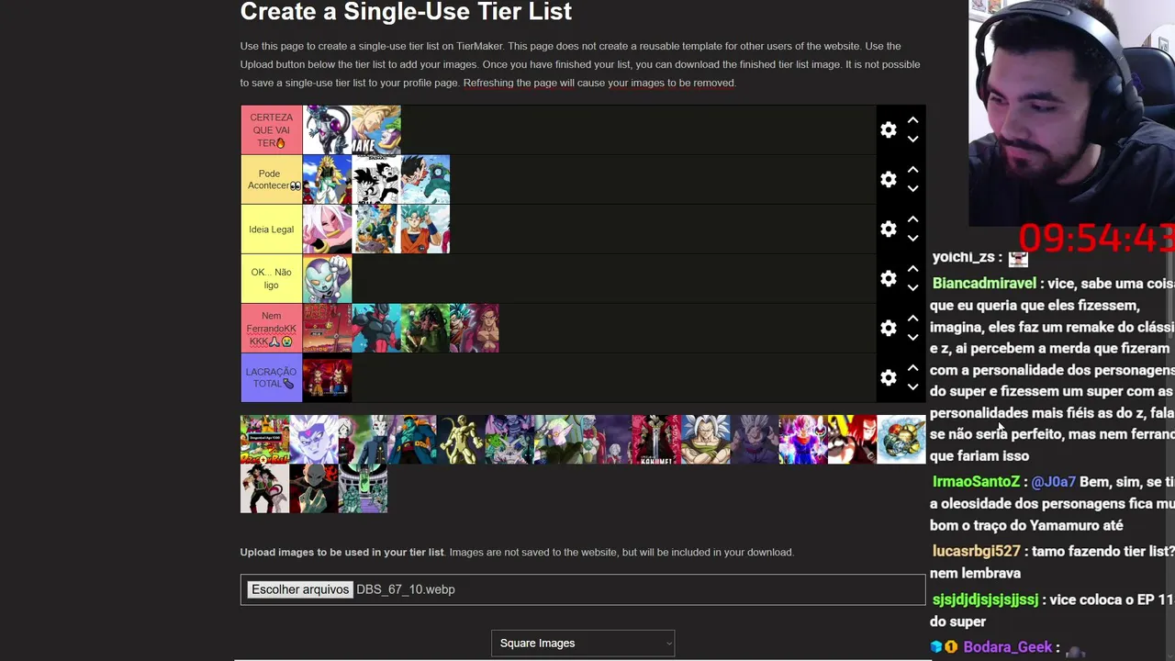The image size is (1175, 661).
Task: Click the Escolher arquivos upload button
Action: tap(300, 589)
